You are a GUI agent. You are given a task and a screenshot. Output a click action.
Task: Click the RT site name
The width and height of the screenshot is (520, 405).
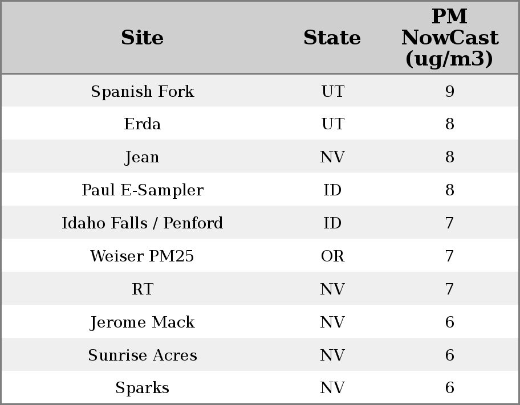pyautogui.click(x=142, y=289)
